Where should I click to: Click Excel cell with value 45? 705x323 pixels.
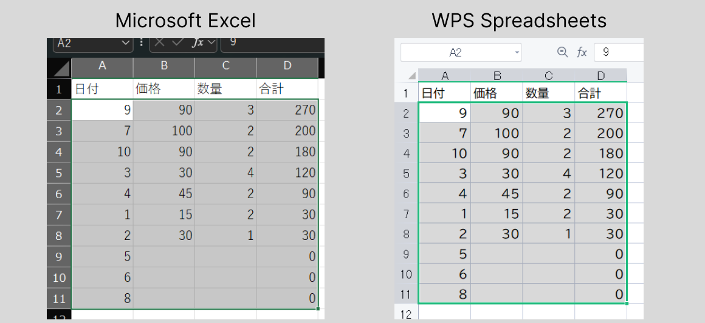[164, 194]
